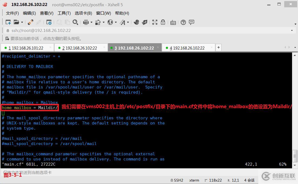
Task: Click the Print icon
Action: 86,22
